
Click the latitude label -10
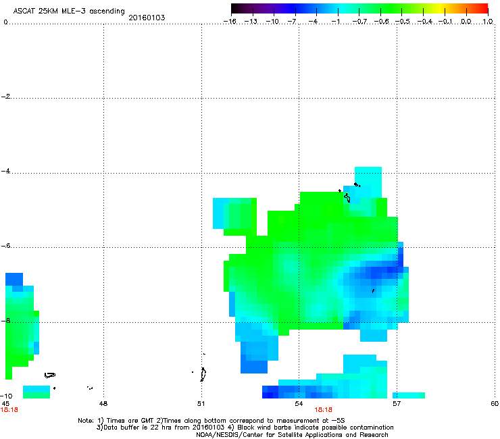(x=6, y=396)
